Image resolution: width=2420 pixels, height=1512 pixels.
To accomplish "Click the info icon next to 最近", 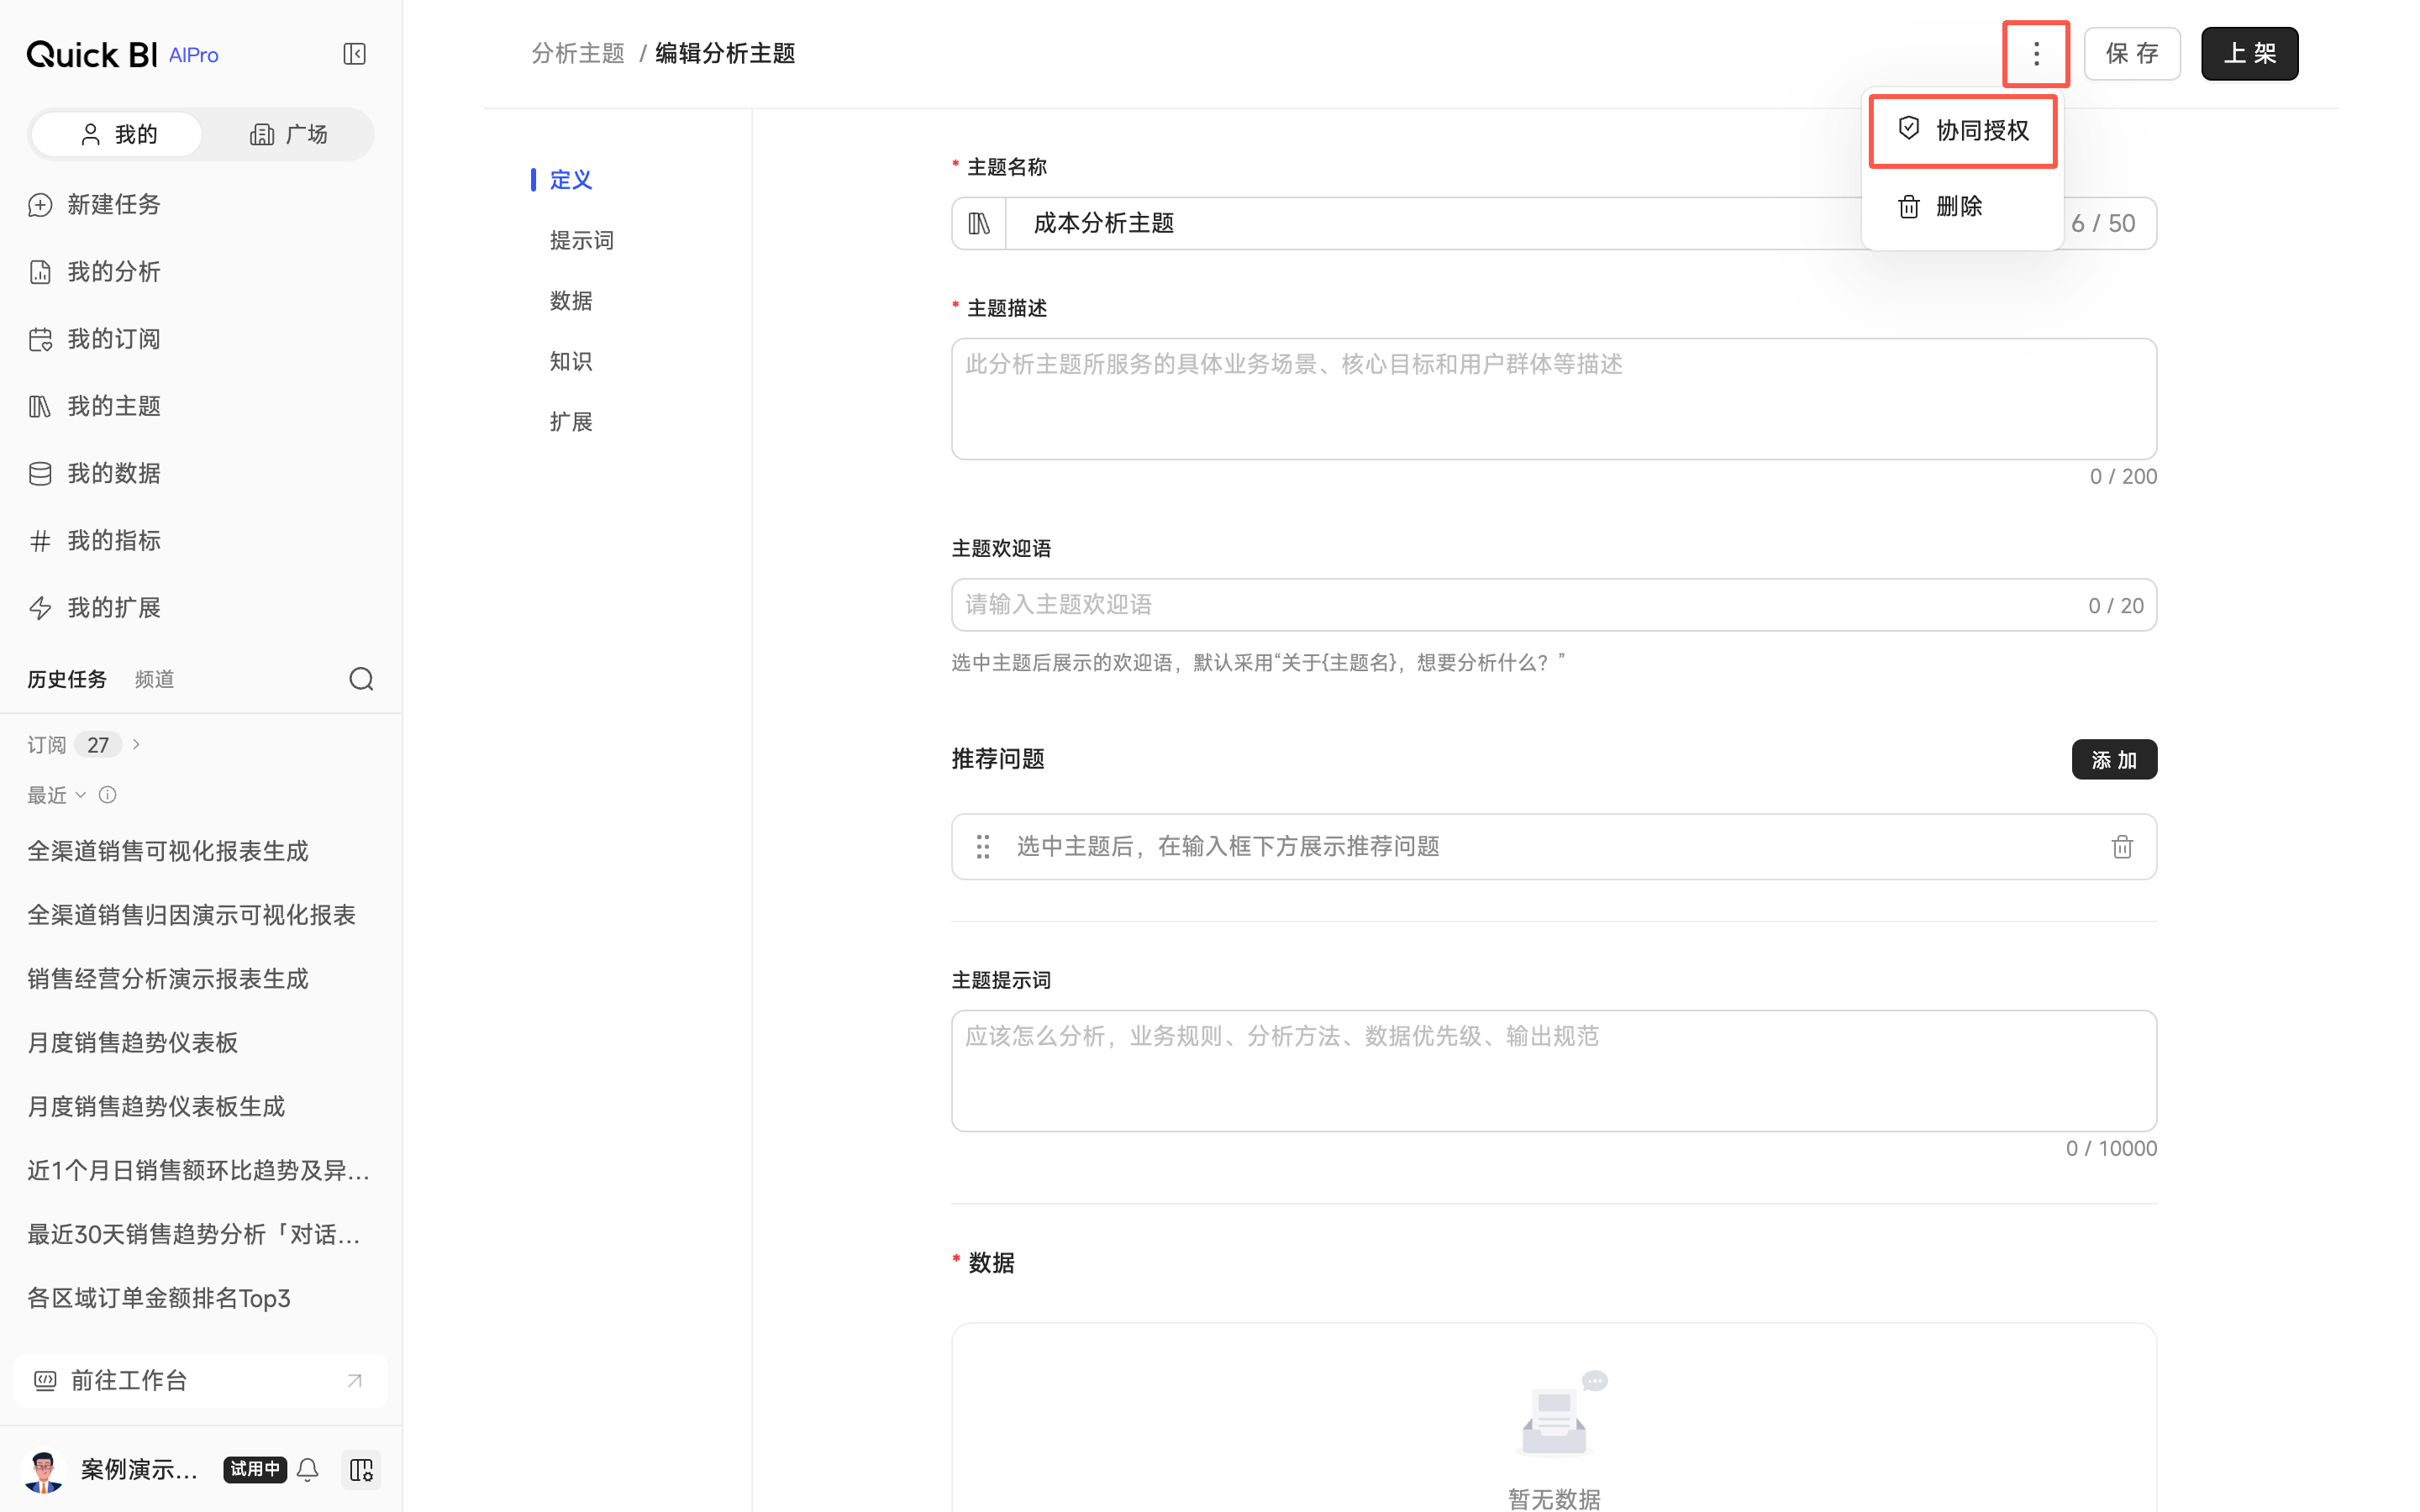I will 108,795.
